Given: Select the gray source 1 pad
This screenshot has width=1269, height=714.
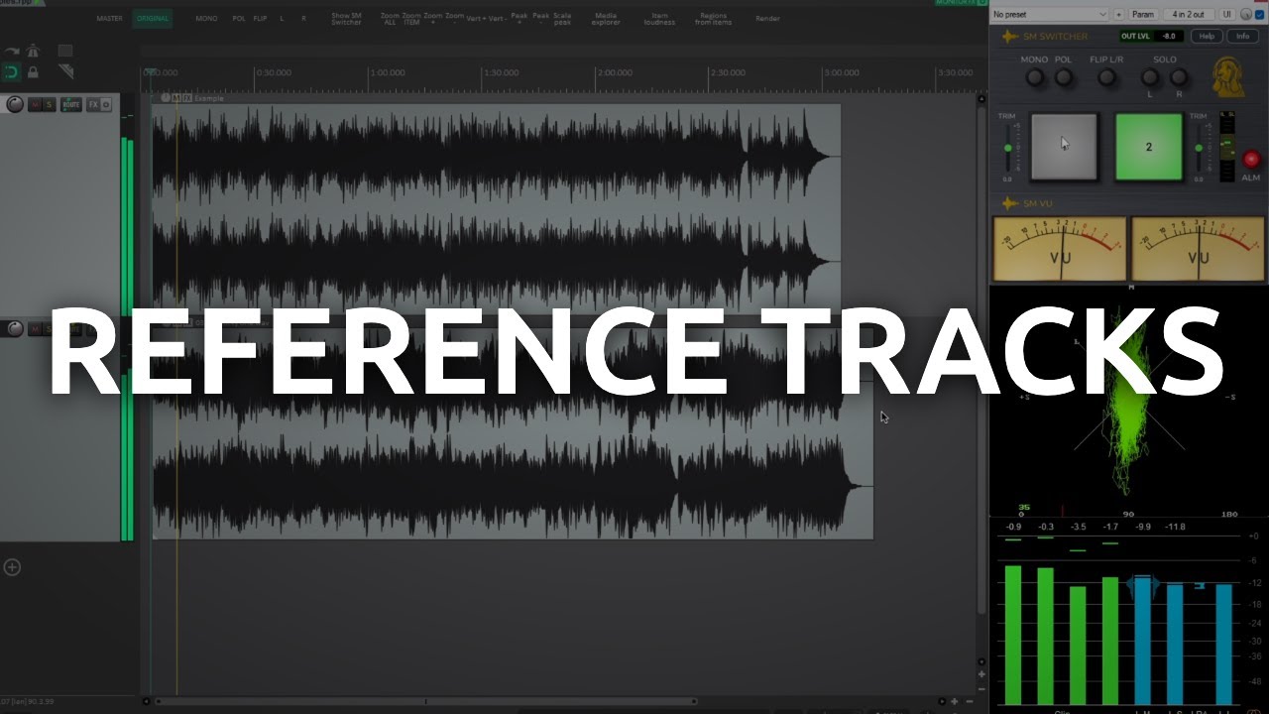Looking at the screenshot, I should 1064,147.
